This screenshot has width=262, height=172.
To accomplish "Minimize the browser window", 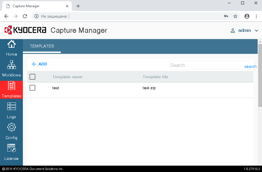I will 229,3.
